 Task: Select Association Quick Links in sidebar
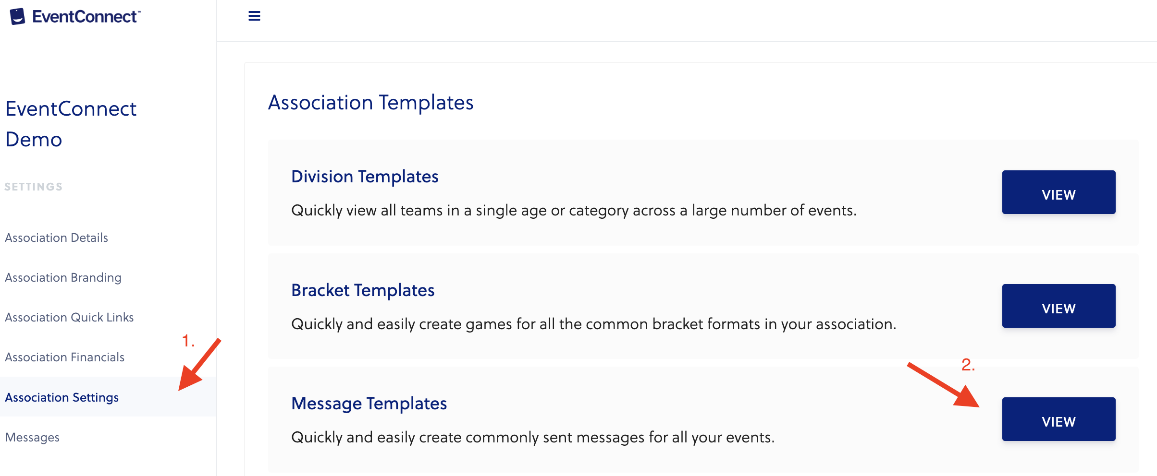click(69, 317)
